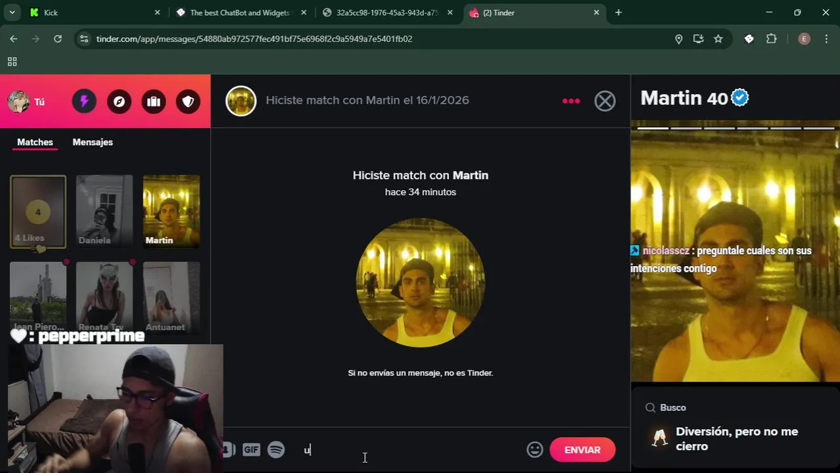Switch to 'The best ChatBot and Widgets' tab
This screenshot has height=473, width=840.
tap(239, 12)
